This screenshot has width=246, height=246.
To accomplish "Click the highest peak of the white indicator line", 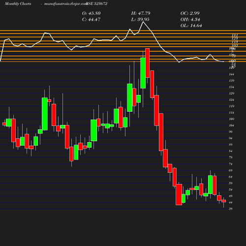I will 143,22.
